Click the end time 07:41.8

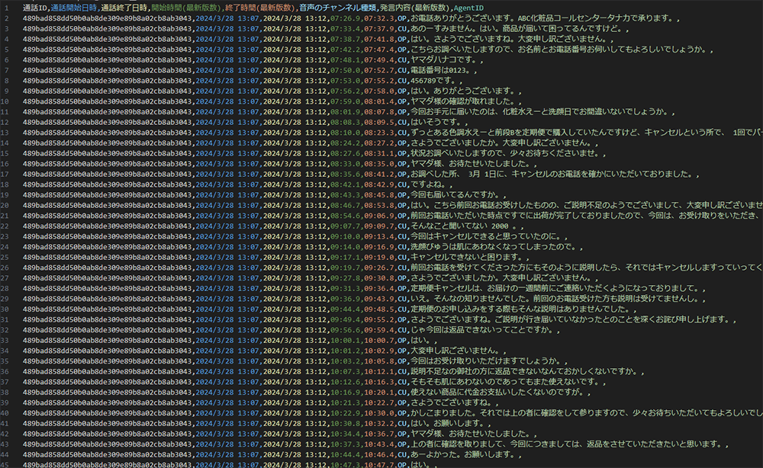(378, 39)
